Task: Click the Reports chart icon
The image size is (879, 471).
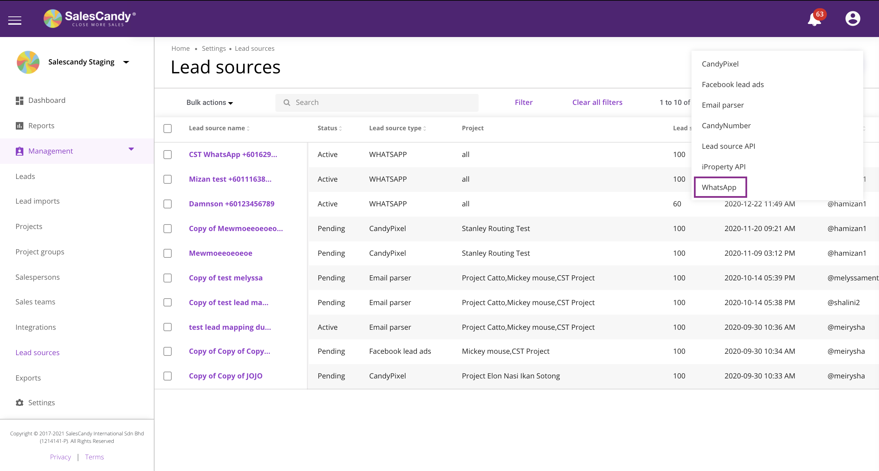Action: tap(20, 126)
